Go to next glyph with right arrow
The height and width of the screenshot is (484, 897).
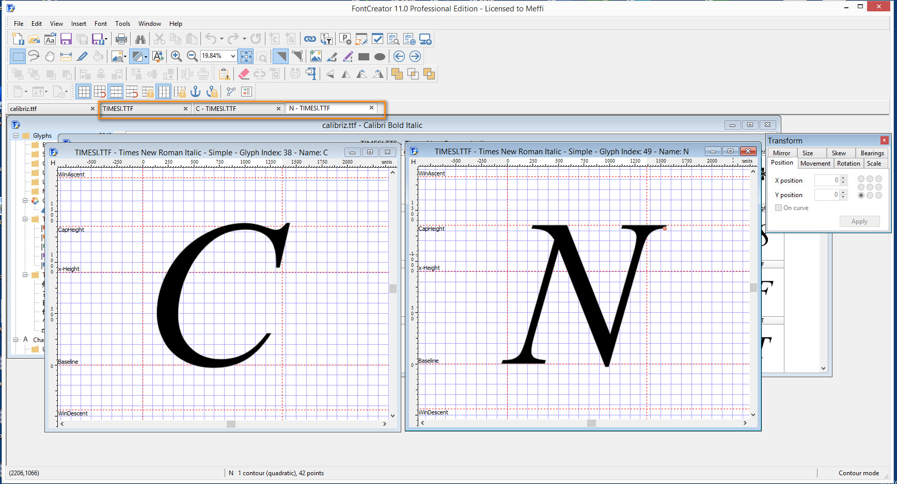click(415, 56)
